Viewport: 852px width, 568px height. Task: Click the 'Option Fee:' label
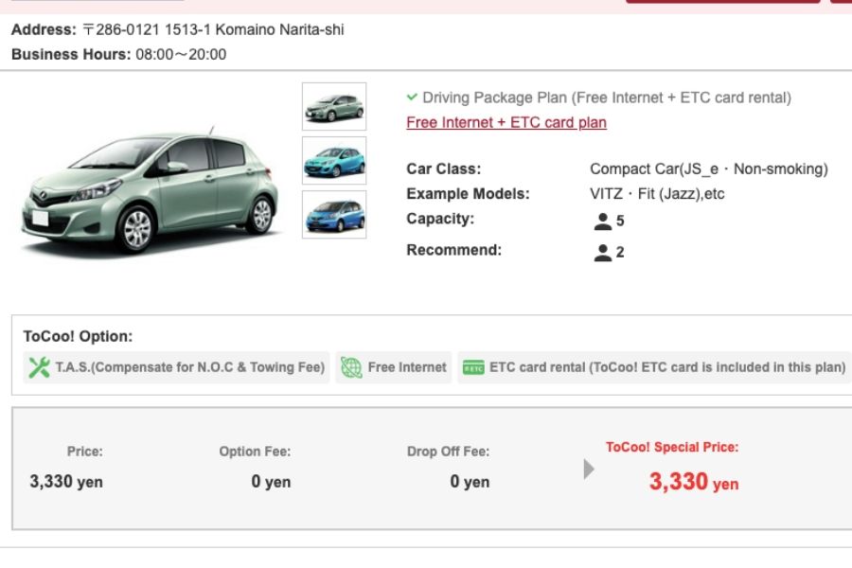(255, 452)
